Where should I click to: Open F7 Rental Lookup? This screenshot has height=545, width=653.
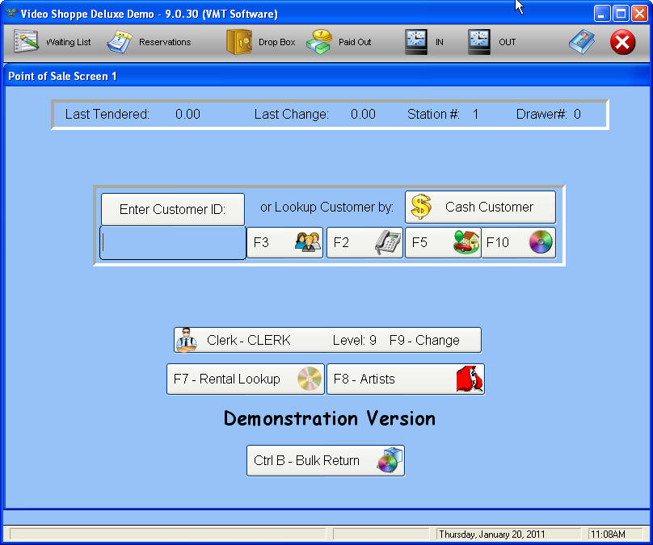(x=245, y=379)
